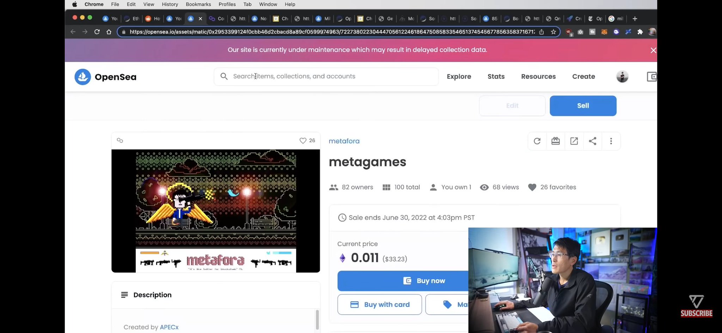Click the search items input field
This screenshot has height=333, width=722.
coord(326,76)
